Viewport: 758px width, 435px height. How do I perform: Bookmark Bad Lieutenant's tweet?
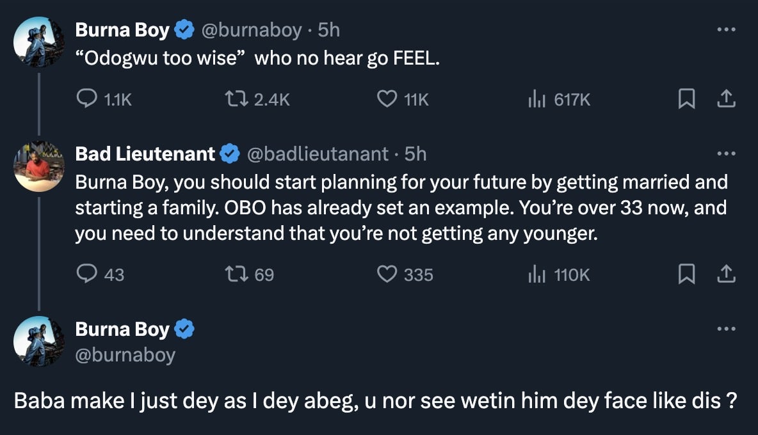click(x=686, y=274)
